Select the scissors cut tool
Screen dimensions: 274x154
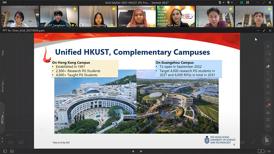[268, 80]
